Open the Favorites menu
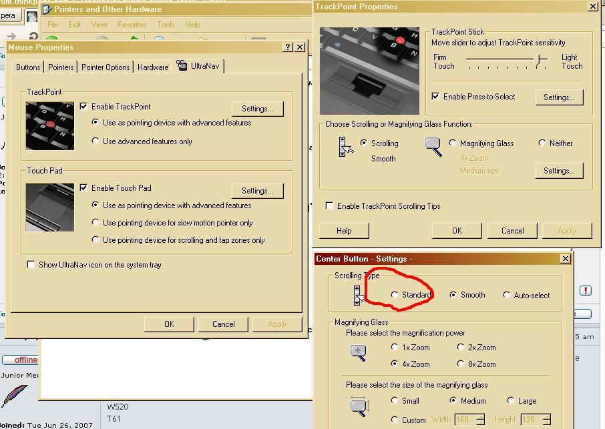 (132, 25)
